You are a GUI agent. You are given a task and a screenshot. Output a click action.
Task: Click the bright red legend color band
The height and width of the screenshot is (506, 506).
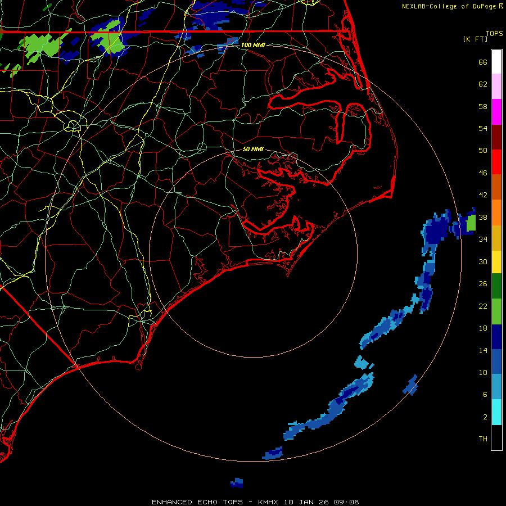[496, 162]
